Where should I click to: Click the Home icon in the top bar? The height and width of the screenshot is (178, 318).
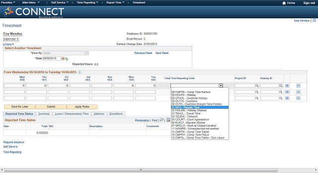[284, 3]
